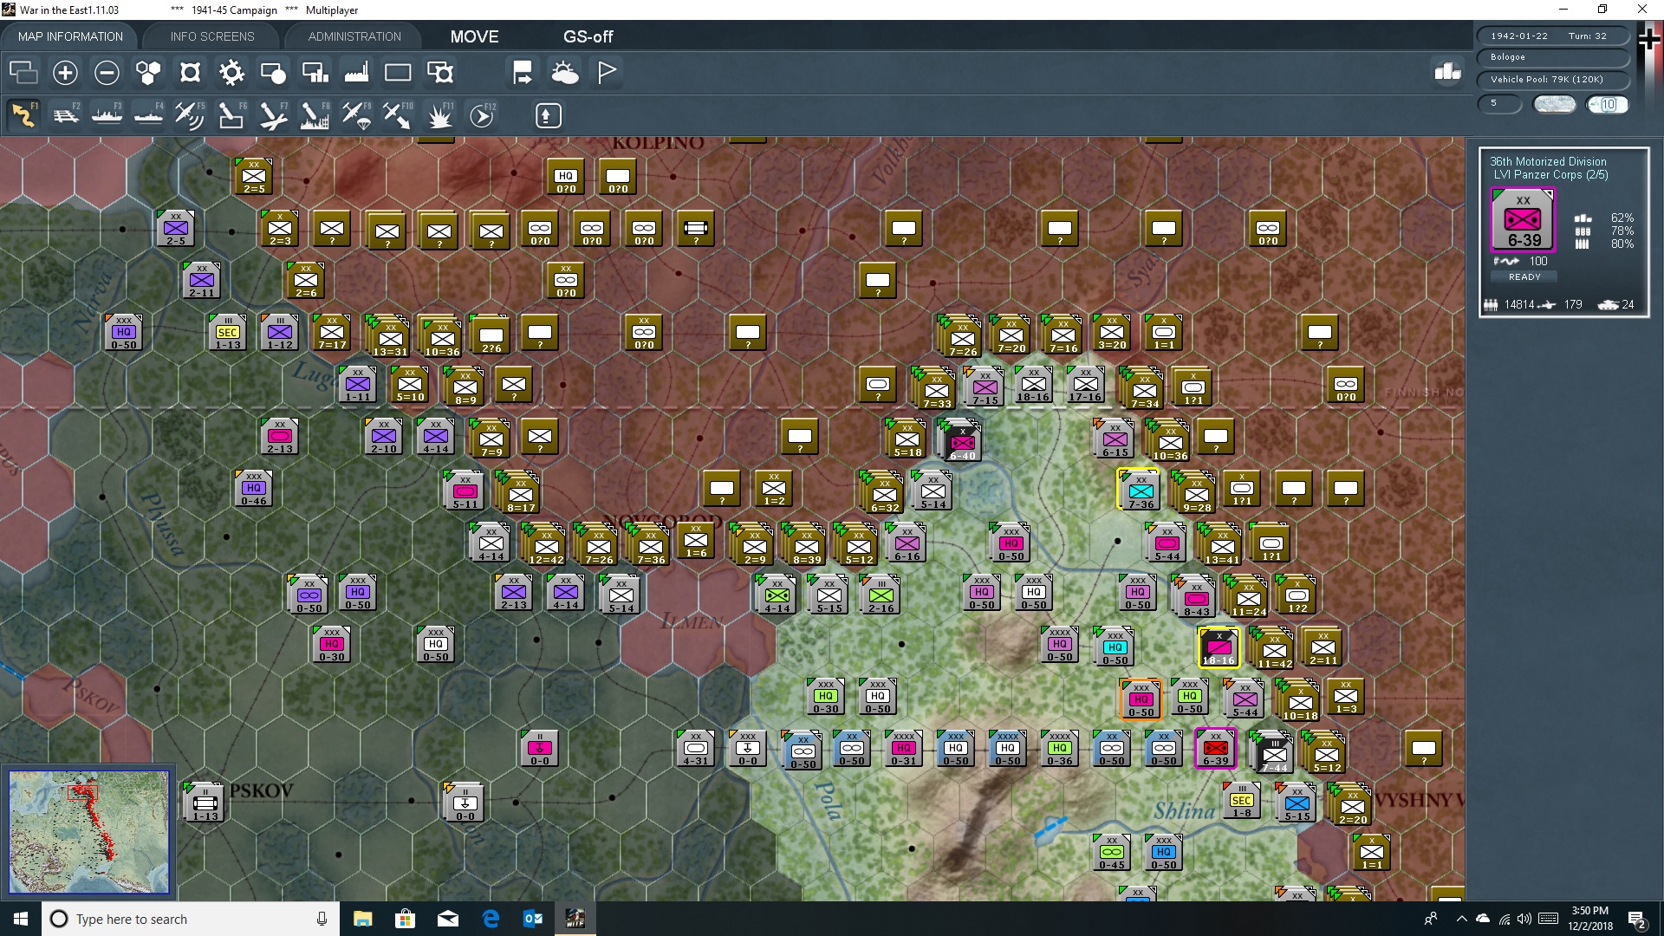Click the upload arrow icon in mode toolbar

[548, 115]
